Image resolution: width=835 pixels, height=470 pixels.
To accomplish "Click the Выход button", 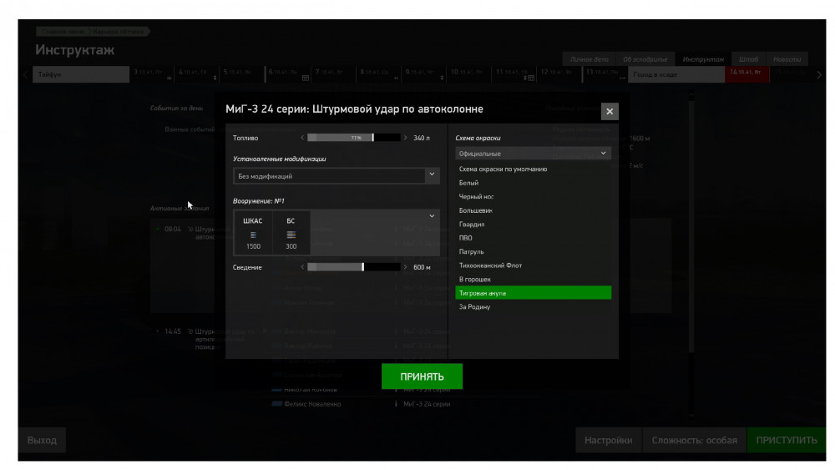I will coord(42,440).
